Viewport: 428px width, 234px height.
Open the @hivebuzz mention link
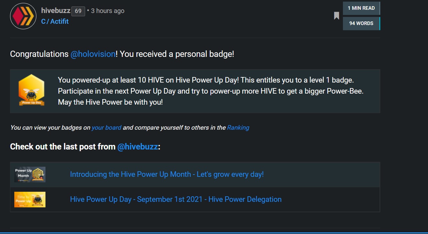[138, 147]
